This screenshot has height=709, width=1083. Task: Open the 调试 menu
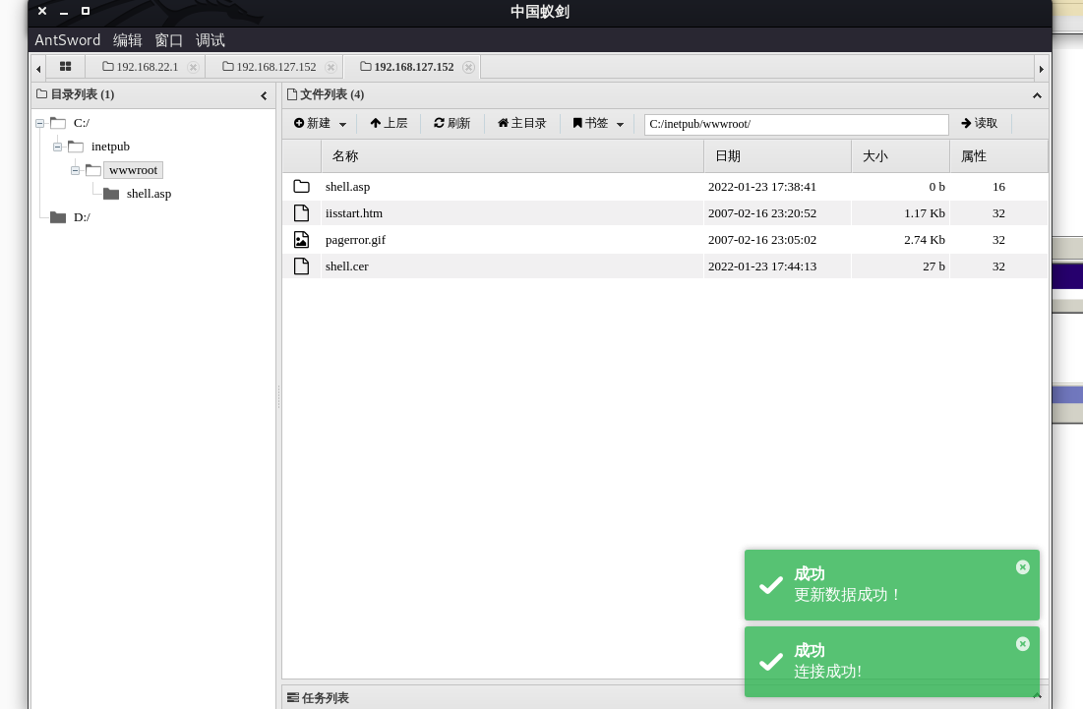pos(210,40)
